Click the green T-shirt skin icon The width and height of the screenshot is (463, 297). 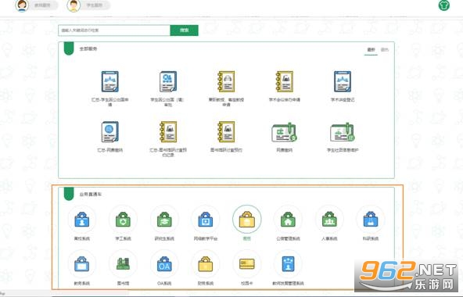click(x=443, y=5)
